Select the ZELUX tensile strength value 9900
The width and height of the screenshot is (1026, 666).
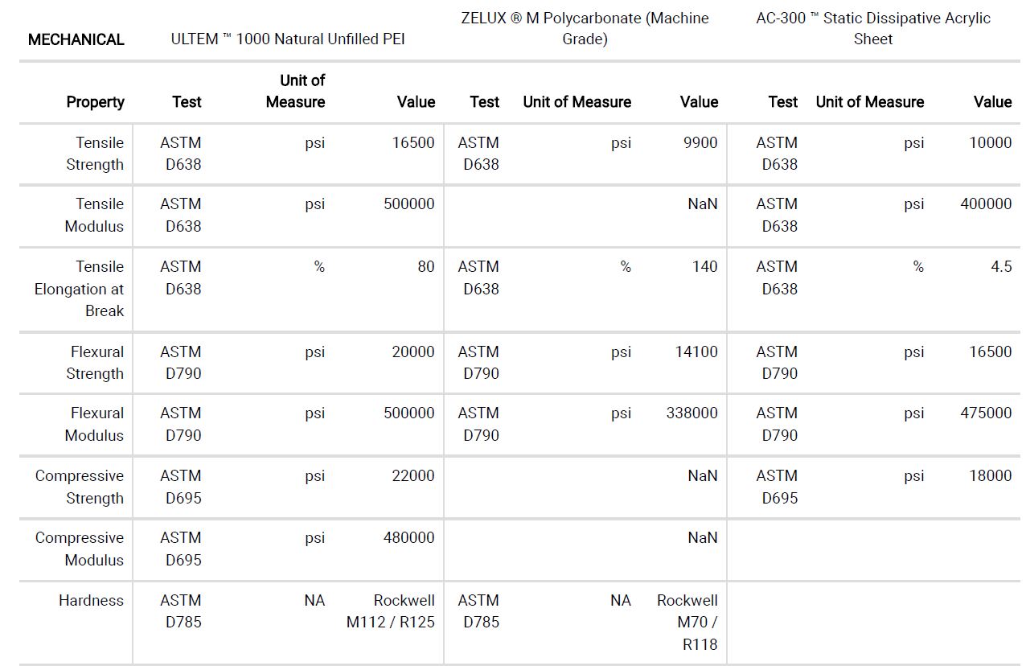tap(700, 143)
